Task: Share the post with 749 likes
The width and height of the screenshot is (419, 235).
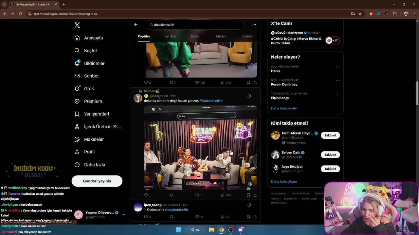Action: pos(255,83)
